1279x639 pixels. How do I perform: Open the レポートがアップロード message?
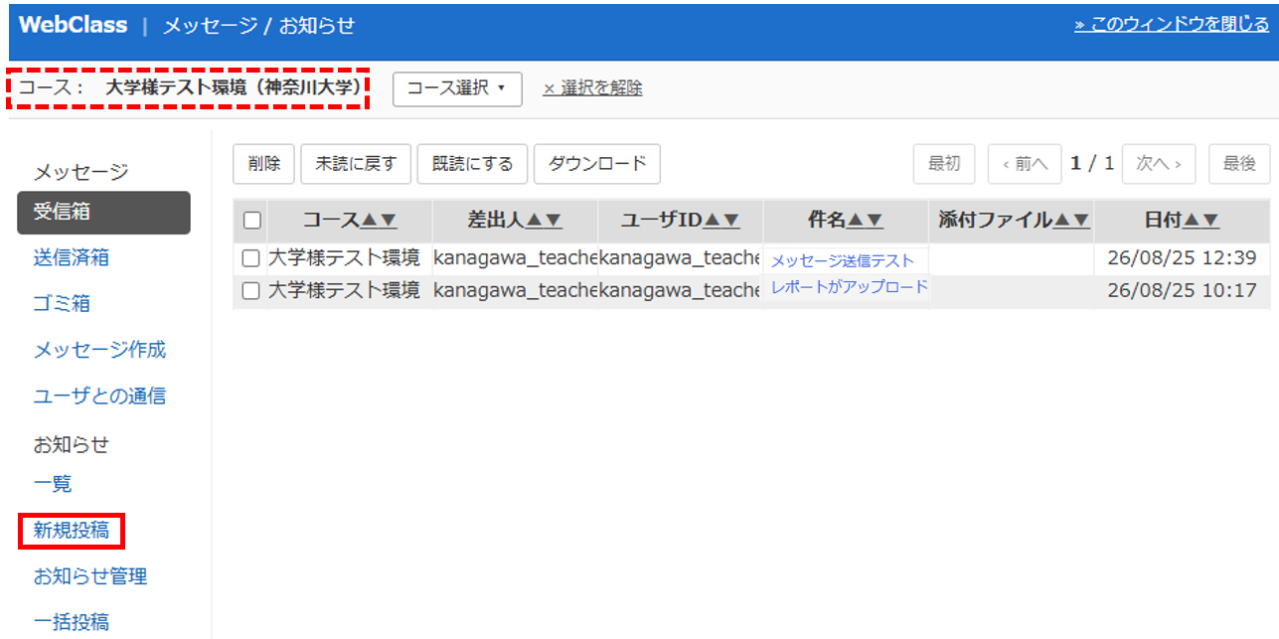click(x=849, y=287)
